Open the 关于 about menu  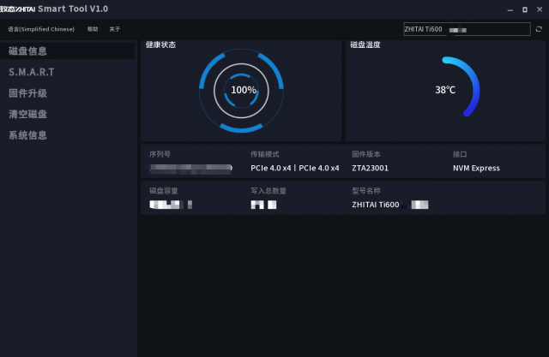point(115,29)
